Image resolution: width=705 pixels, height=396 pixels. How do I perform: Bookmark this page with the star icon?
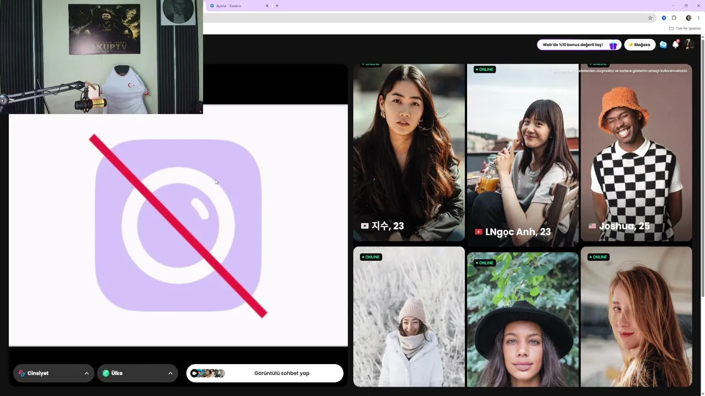(x=650, y=18)
